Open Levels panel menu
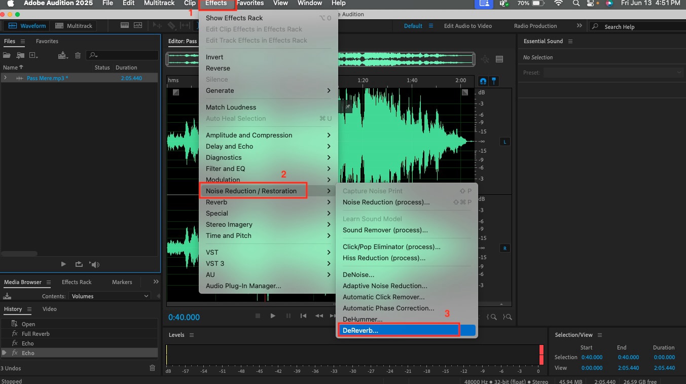Screen dimensions: 686x384 pos(191,335)
